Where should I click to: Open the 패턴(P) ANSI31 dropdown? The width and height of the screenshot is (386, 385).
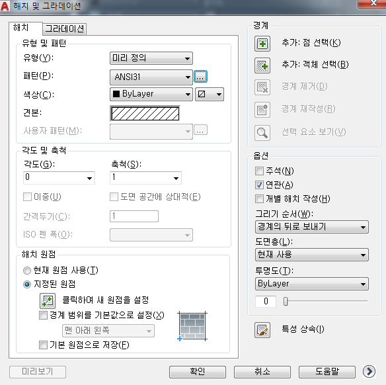click(x=151, y=77)
